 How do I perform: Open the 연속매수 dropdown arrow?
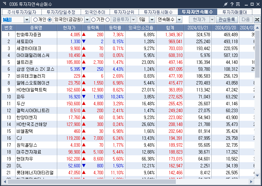[179, 20]
